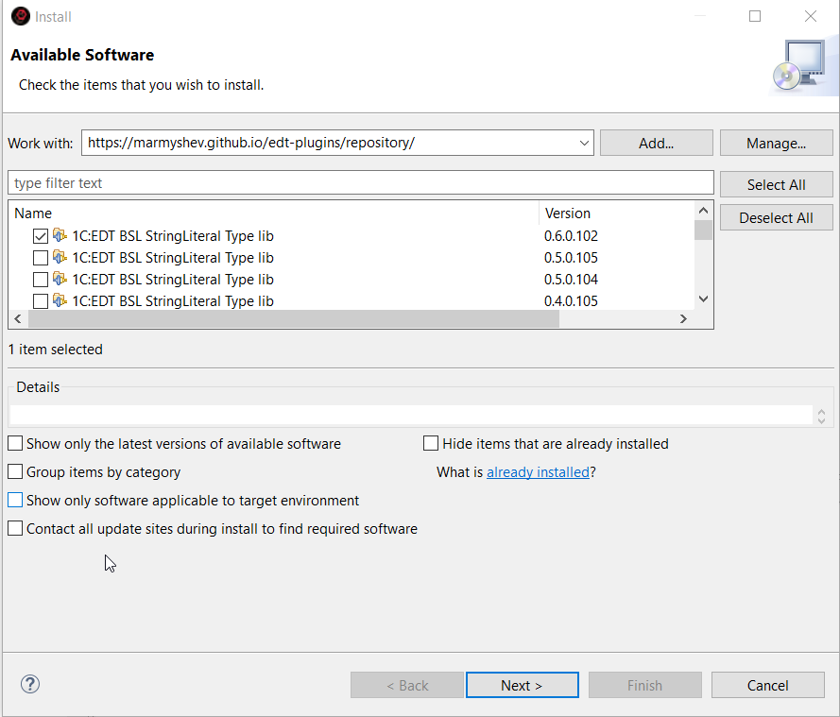This screenshot has height=717, width=840.
Task: Enable Hide items that are already installed
Action: 431,443
